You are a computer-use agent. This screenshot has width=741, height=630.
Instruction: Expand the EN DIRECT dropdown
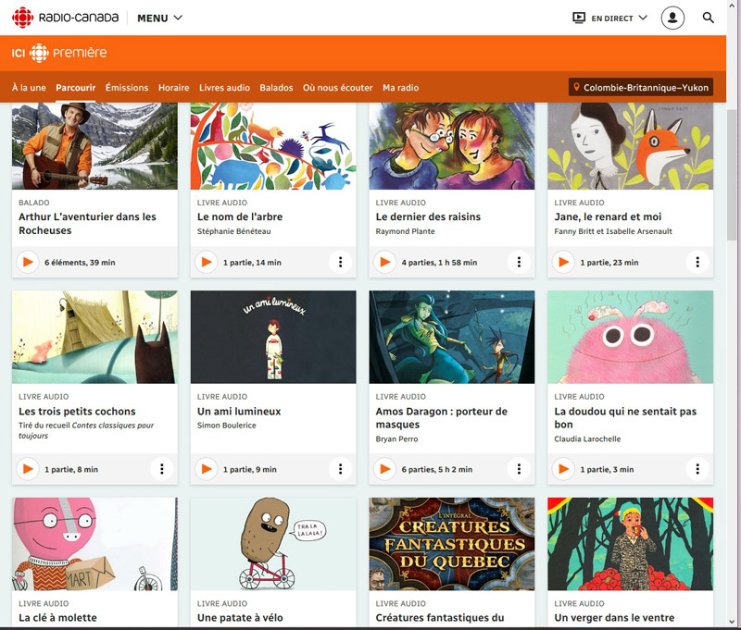click(610, 18)
